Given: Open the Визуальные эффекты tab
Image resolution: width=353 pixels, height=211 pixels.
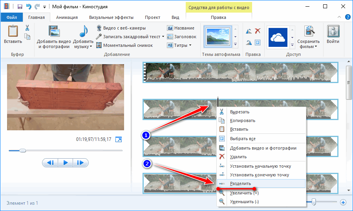Looking at the screenshot, I should [111, 17].
